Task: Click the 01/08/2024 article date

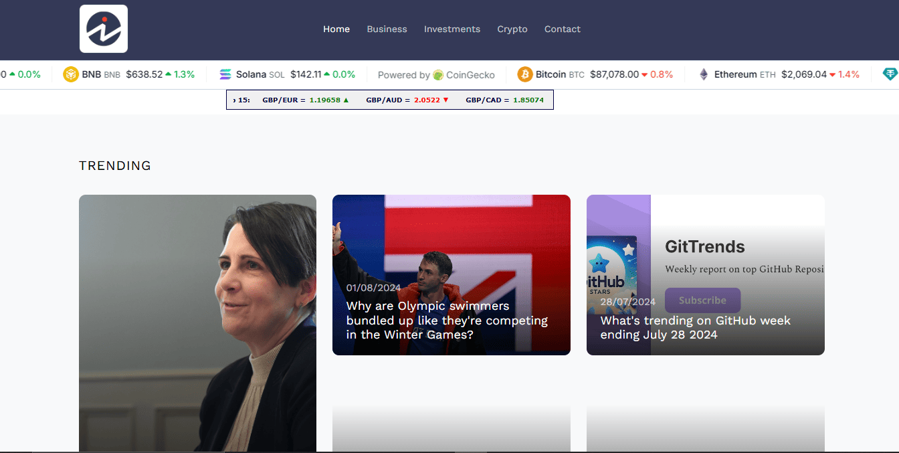Action: click(x=373, y=288)
